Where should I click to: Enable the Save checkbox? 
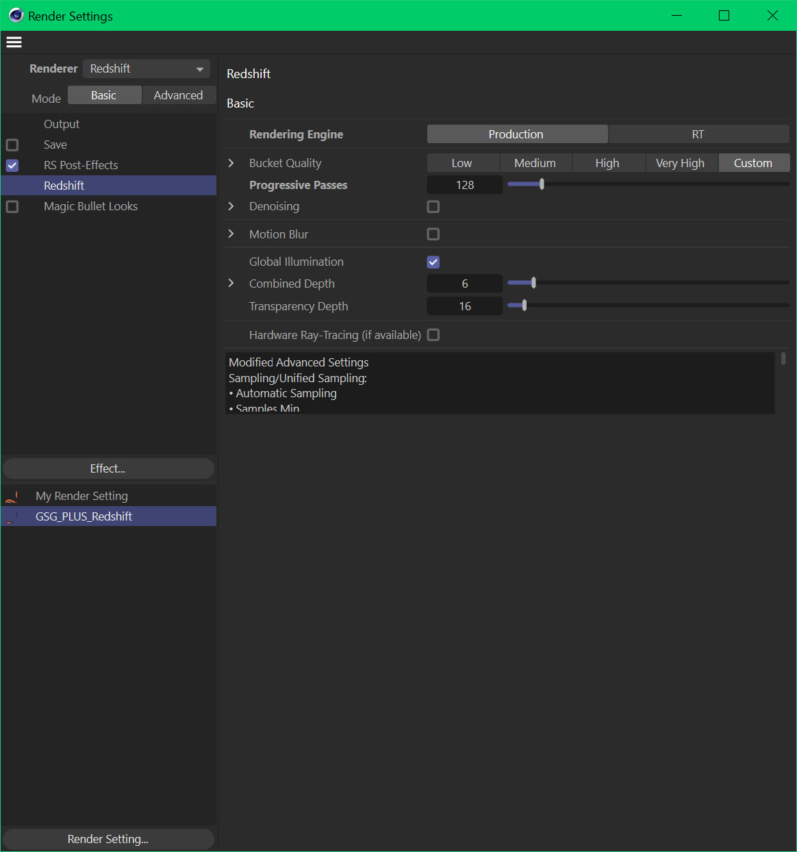pos(12,145)
